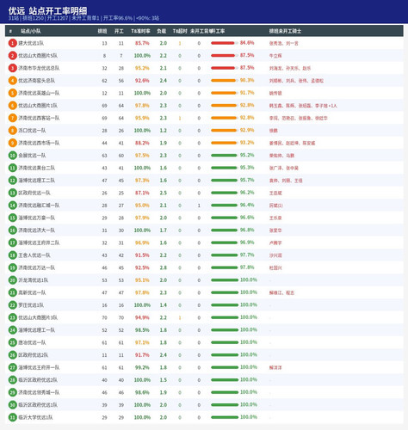This screenshot has height=430, width=408.
Task: Click the green rank badge number 13
Action: pos(12,193)
